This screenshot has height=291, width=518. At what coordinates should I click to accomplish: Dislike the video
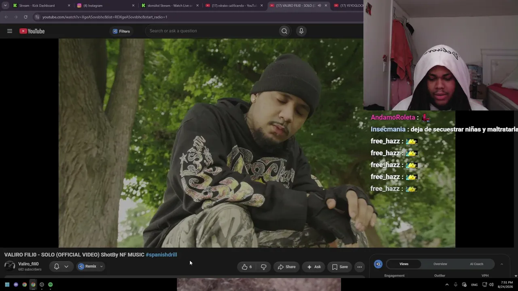[x=263, y=267]
